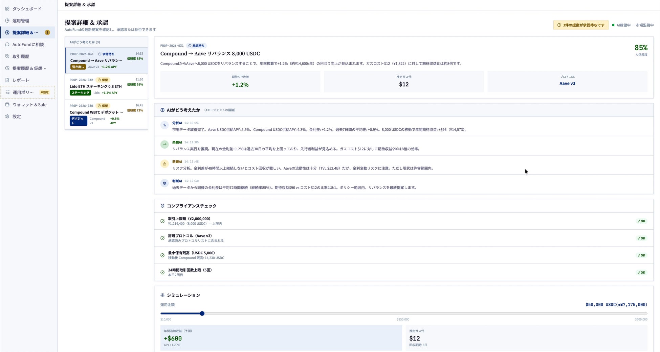Viewport: 660px width, 352px height.
Task: Click the dashboard grid icon
Action: pos(7,8)
